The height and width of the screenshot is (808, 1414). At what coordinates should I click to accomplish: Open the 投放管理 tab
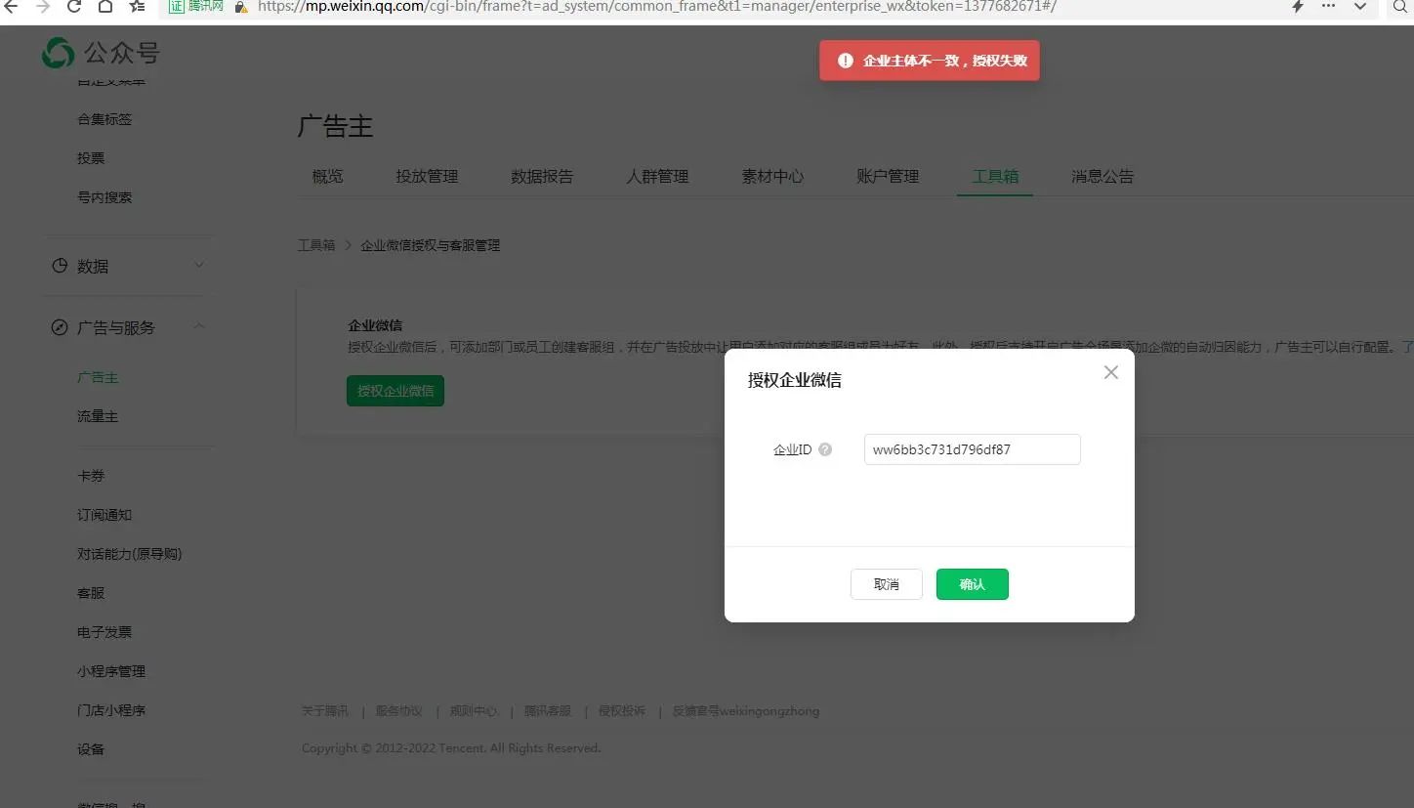point(427,177)
